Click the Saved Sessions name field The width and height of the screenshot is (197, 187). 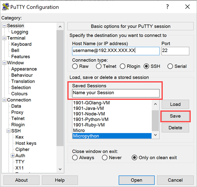click(116, 93)
